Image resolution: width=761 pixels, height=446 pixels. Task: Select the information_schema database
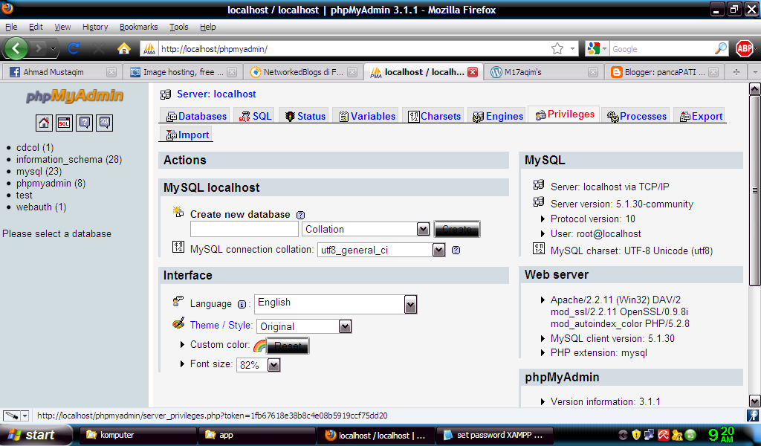click(x=69, y=160)
